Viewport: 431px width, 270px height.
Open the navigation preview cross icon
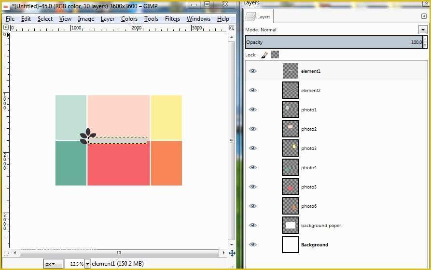pyautogui.click(x=232, y=253)
